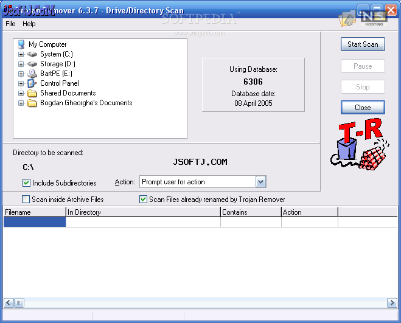Click the horizontal scrollbar thumb
This screenshot has width=401, height=323.
click(x=19, y=303)
